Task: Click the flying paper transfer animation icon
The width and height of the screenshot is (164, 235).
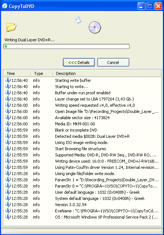Action: pyautogui.click(x=78, y=20)
